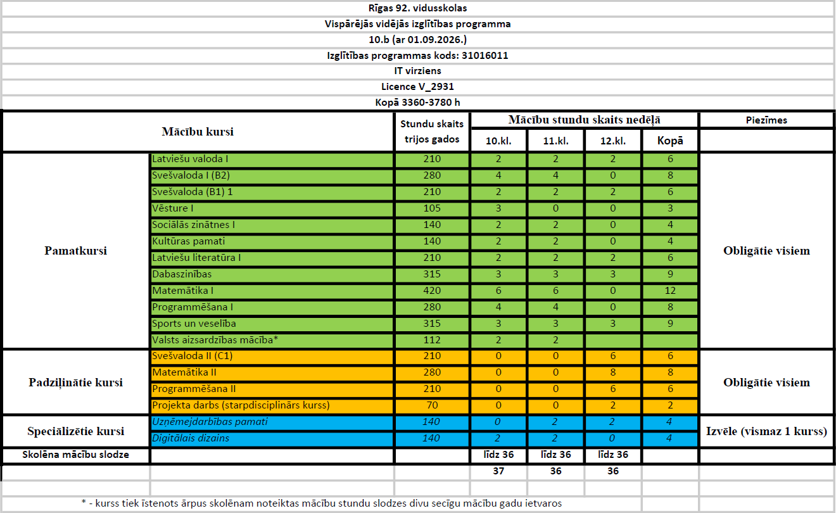Viewport: 836px width, 513px height.
Task: Select the Pamatkursi merged cell
Action: pos(76,250)
